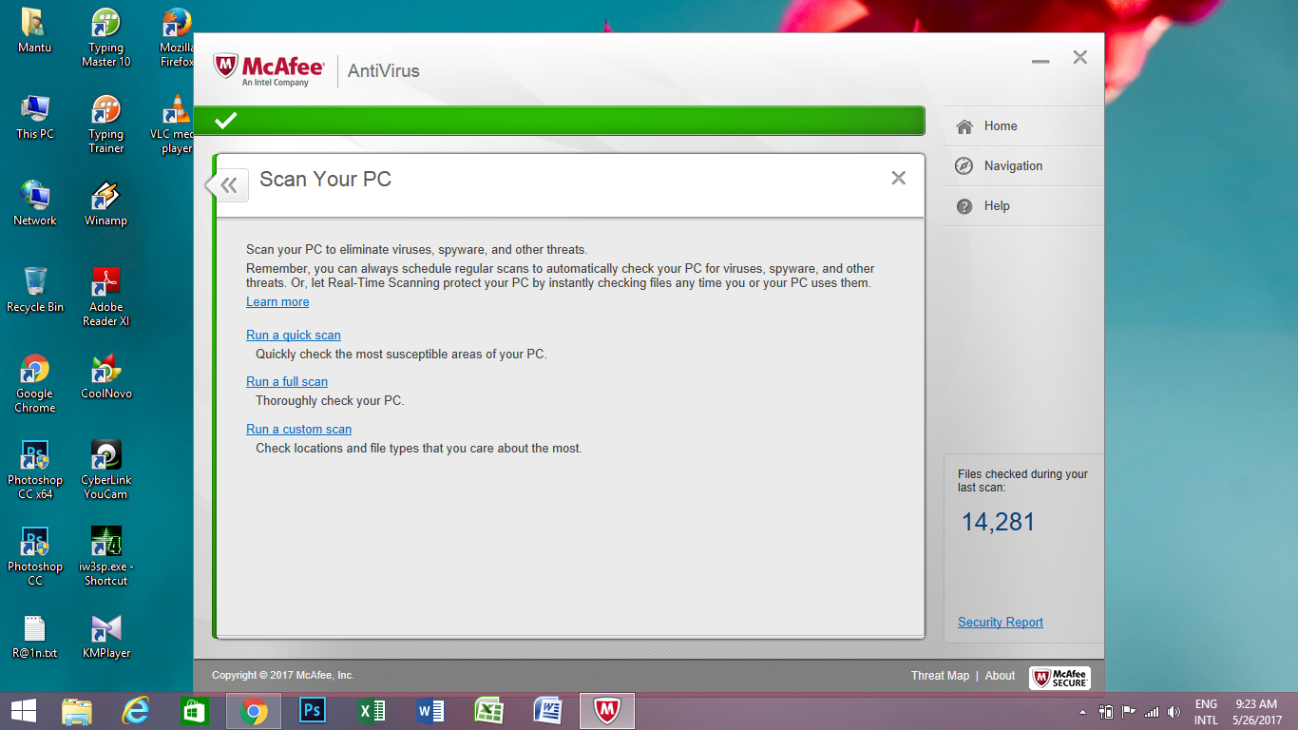Run a quick scan
This screenshot has height=730, width=1298.
coord(293,336)
